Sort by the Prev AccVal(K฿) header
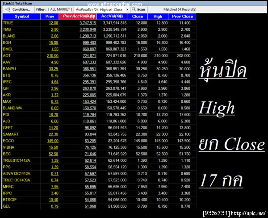268x218 pixels. click(x=78, y=17)
